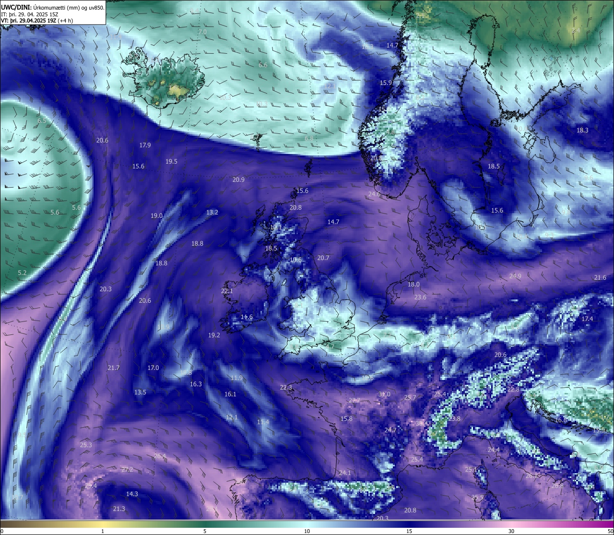Select the 15.8 value label
The image size is (614, 535).
346,418
